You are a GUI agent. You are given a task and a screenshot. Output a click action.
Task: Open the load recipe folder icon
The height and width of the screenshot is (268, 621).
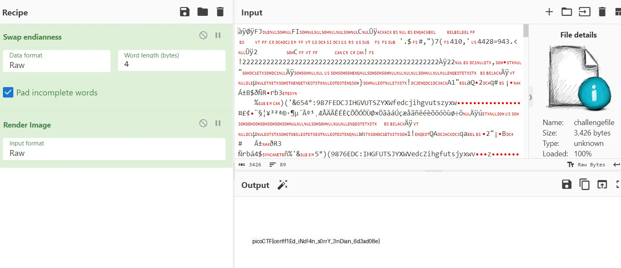click(x=203, y=12)
